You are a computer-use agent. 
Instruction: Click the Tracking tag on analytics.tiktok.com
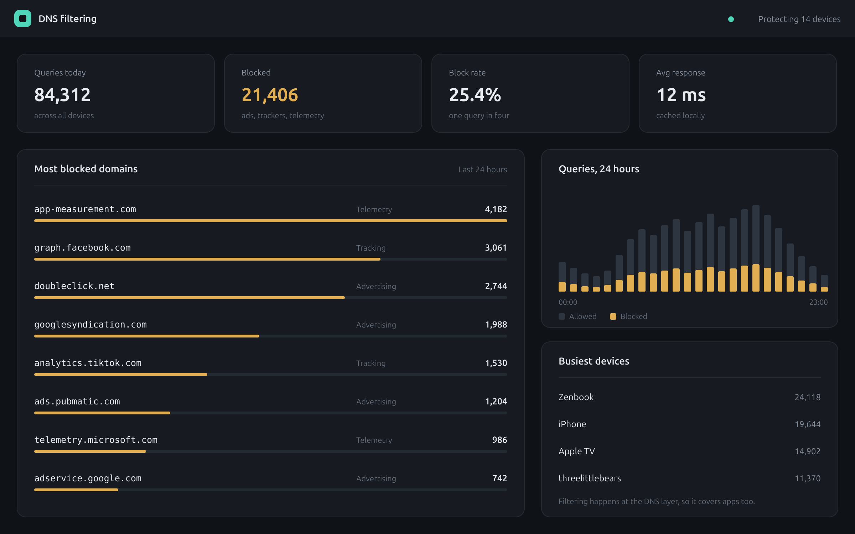point(371,363)
